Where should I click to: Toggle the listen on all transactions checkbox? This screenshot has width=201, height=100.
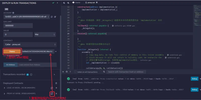(x=75, y=72)
